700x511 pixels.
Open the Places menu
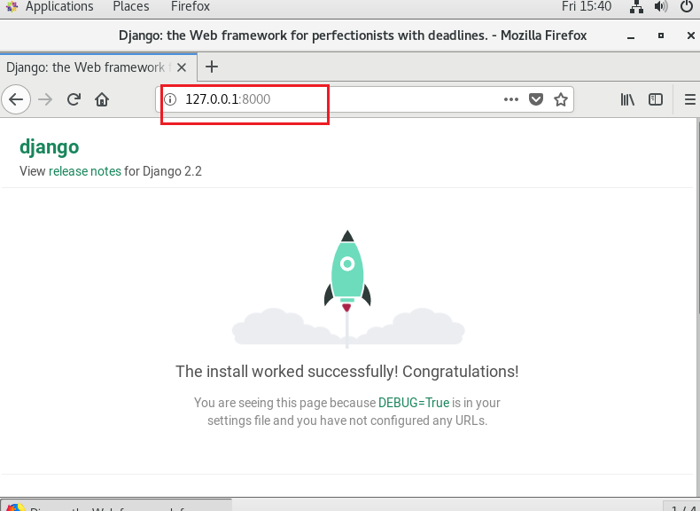point(131,7)
